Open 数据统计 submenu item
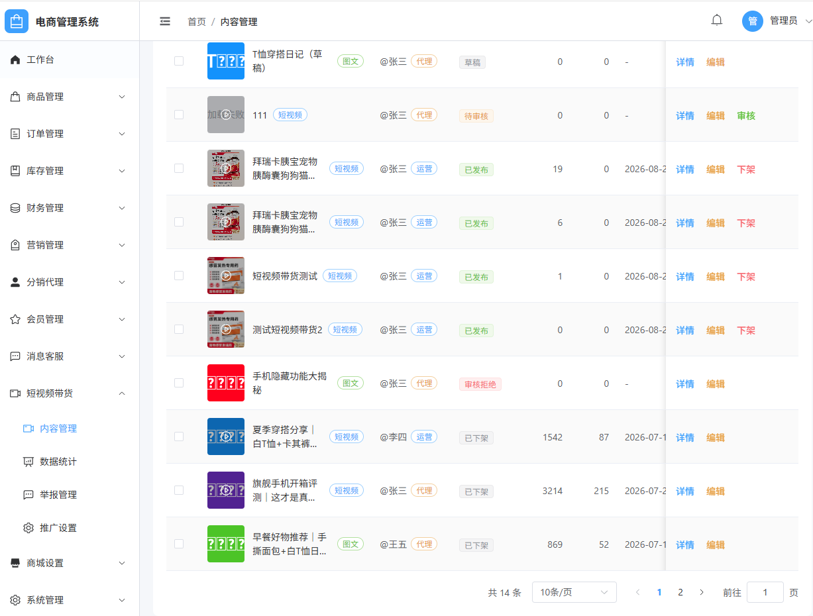The width and height of the screenshot is (813, 616). pos(70,462)
